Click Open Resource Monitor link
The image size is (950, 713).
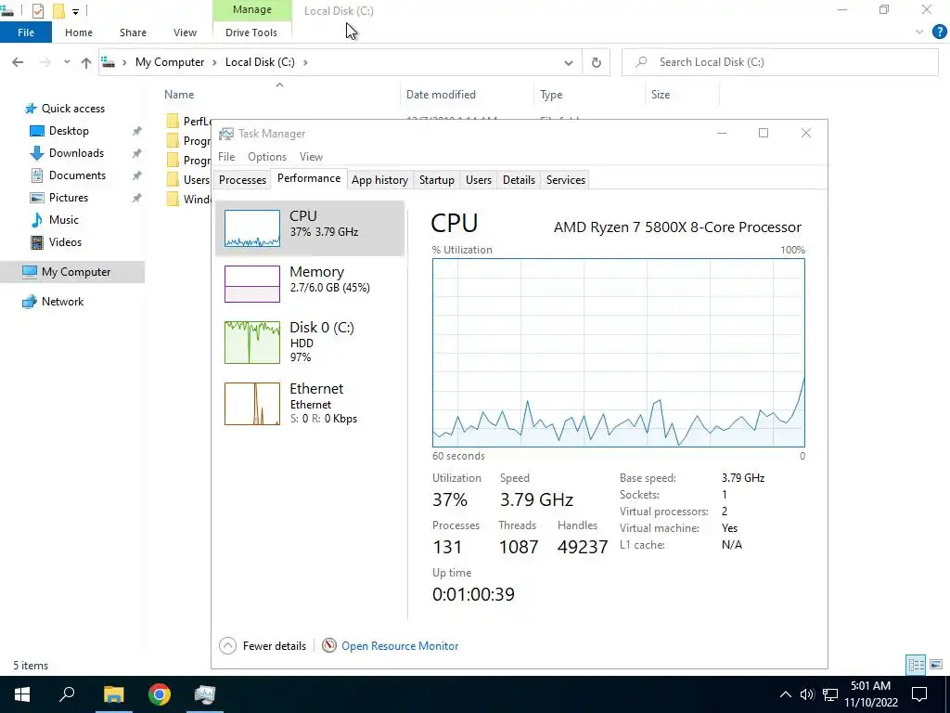pos(400,646)
